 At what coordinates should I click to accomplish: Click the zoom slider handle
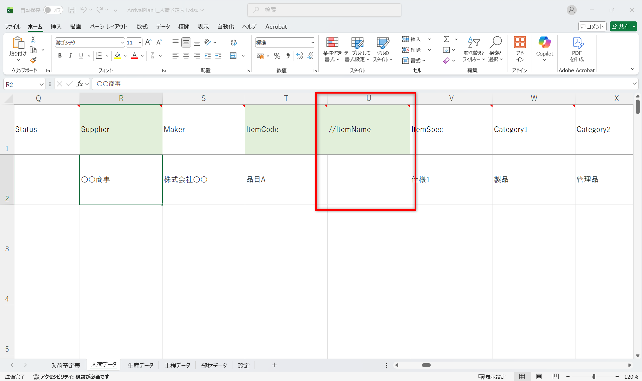pyautogui.click(x=594, y=377)
